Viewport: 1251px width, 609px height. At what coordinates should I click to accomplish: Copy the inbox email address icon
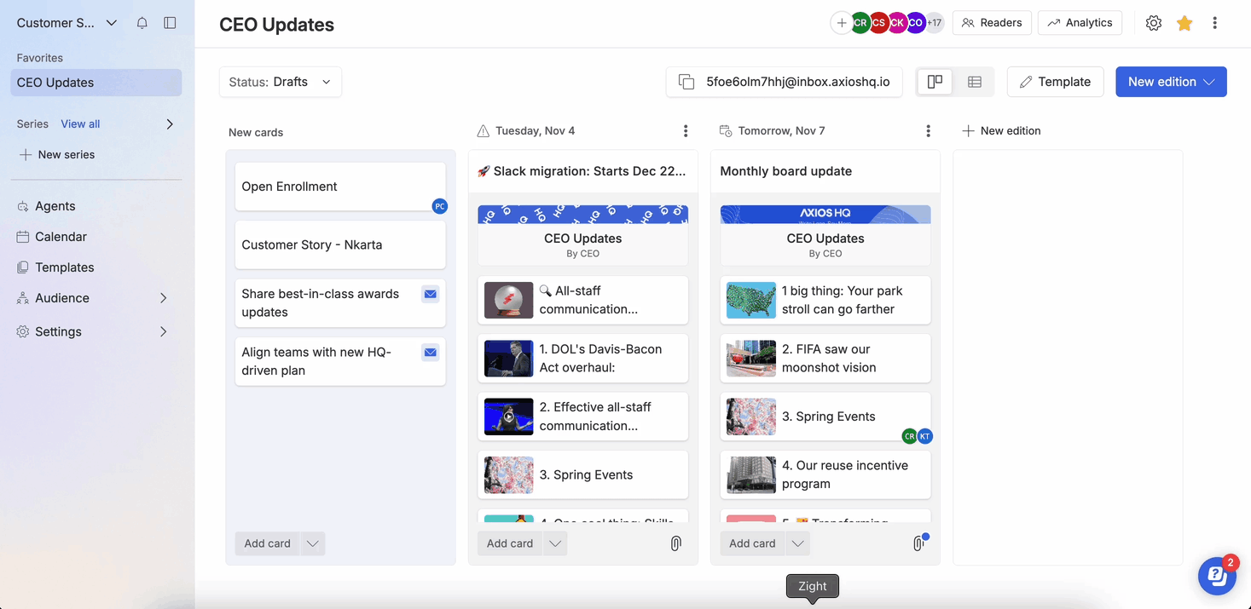click(x=686, y=82)
